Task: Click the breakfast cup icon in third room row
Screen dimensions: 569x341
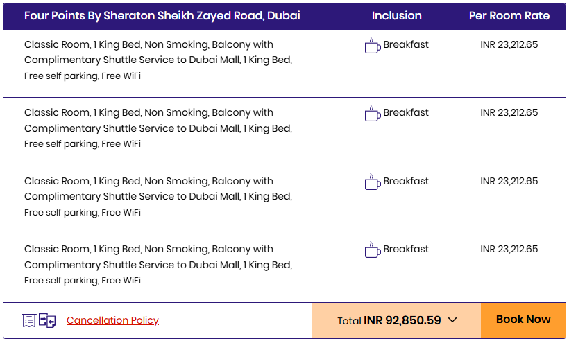Action: pyautogui.click(x=373, y=182)
